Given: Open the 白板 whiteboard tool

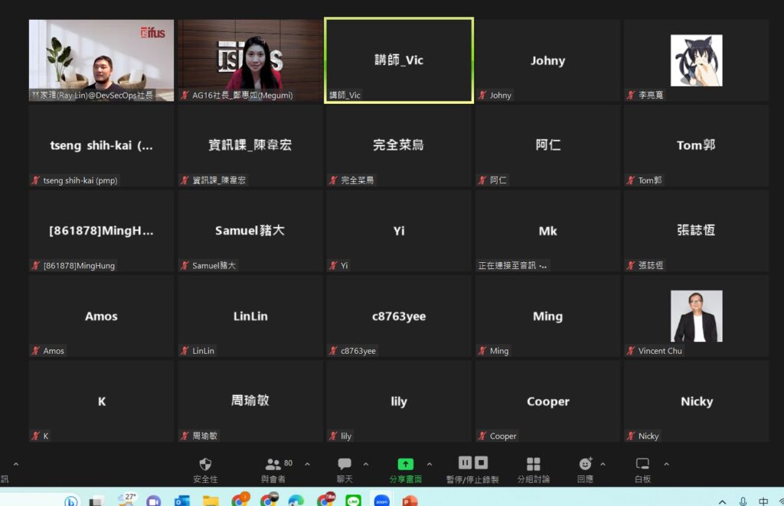Looking at the screenshot, I should [x=642, y=464].
